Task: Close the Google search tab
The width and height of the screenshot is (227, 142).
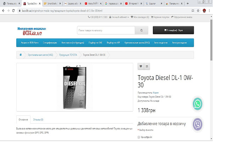Action: pos(121,4)
